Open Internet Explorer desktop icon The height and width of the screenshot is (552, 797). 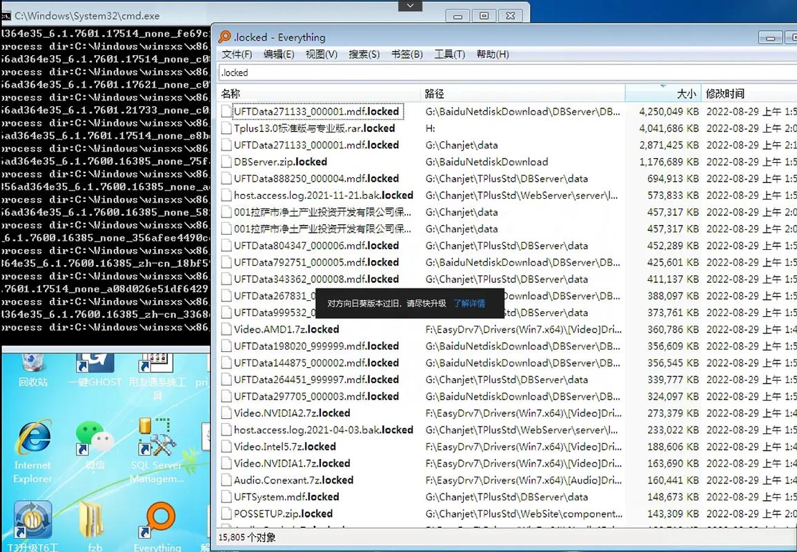point(33,451)
